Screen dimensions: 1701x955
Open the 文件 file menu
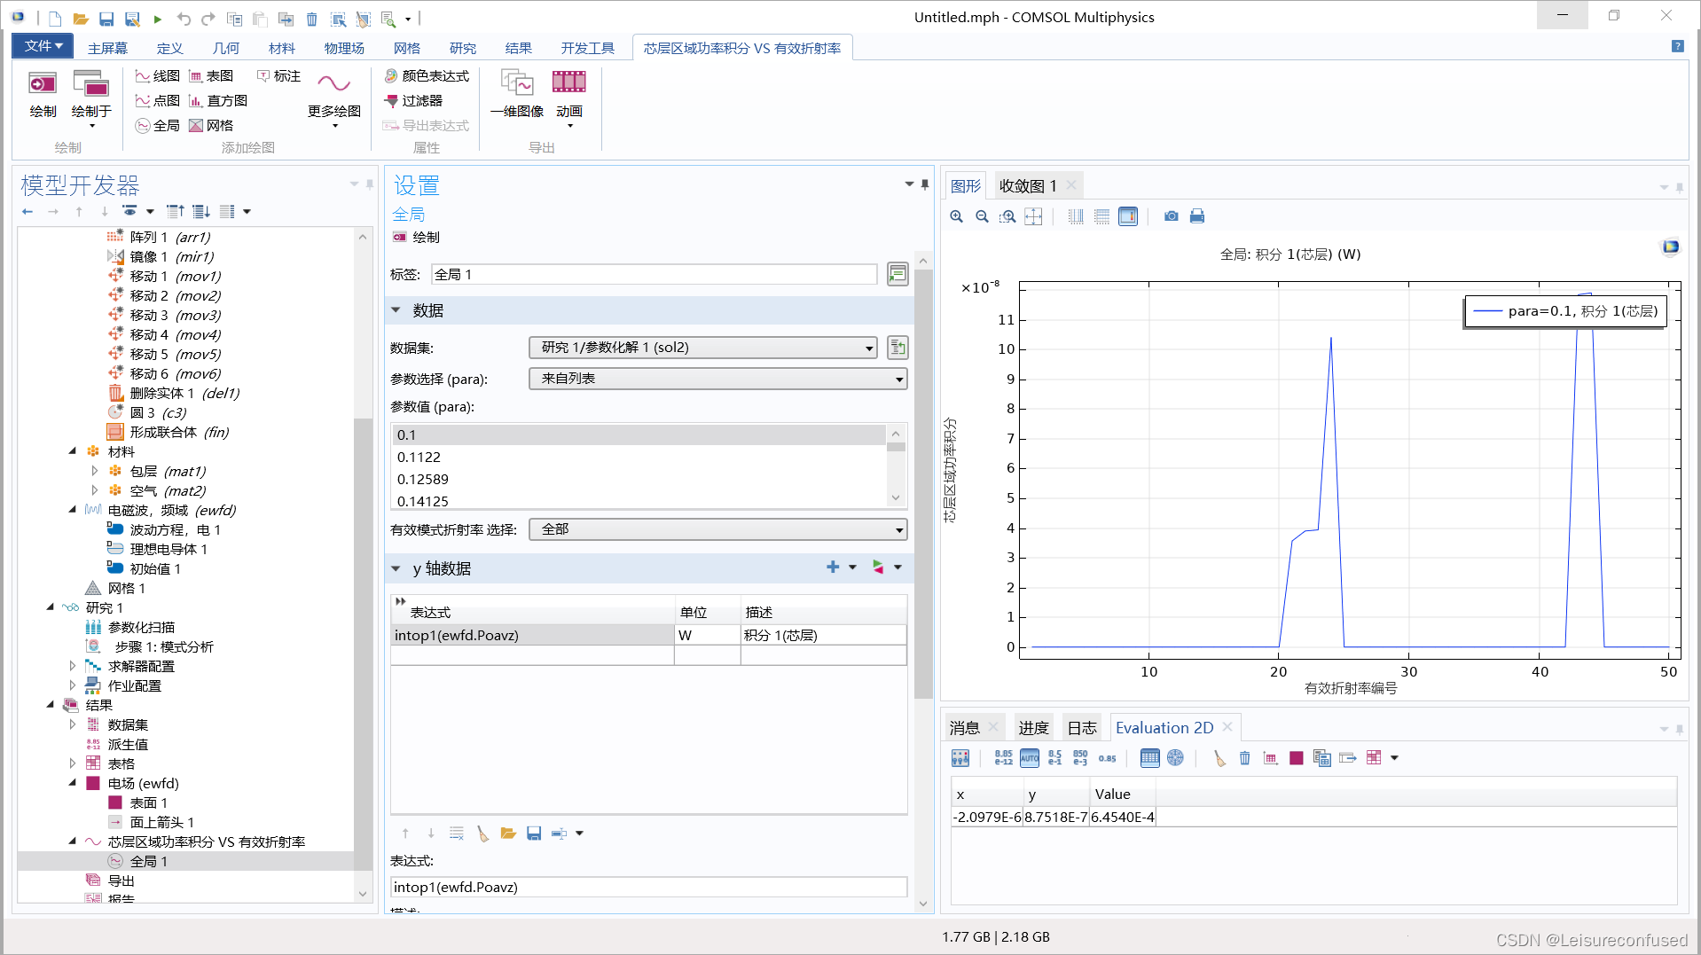tap(43, 46)
